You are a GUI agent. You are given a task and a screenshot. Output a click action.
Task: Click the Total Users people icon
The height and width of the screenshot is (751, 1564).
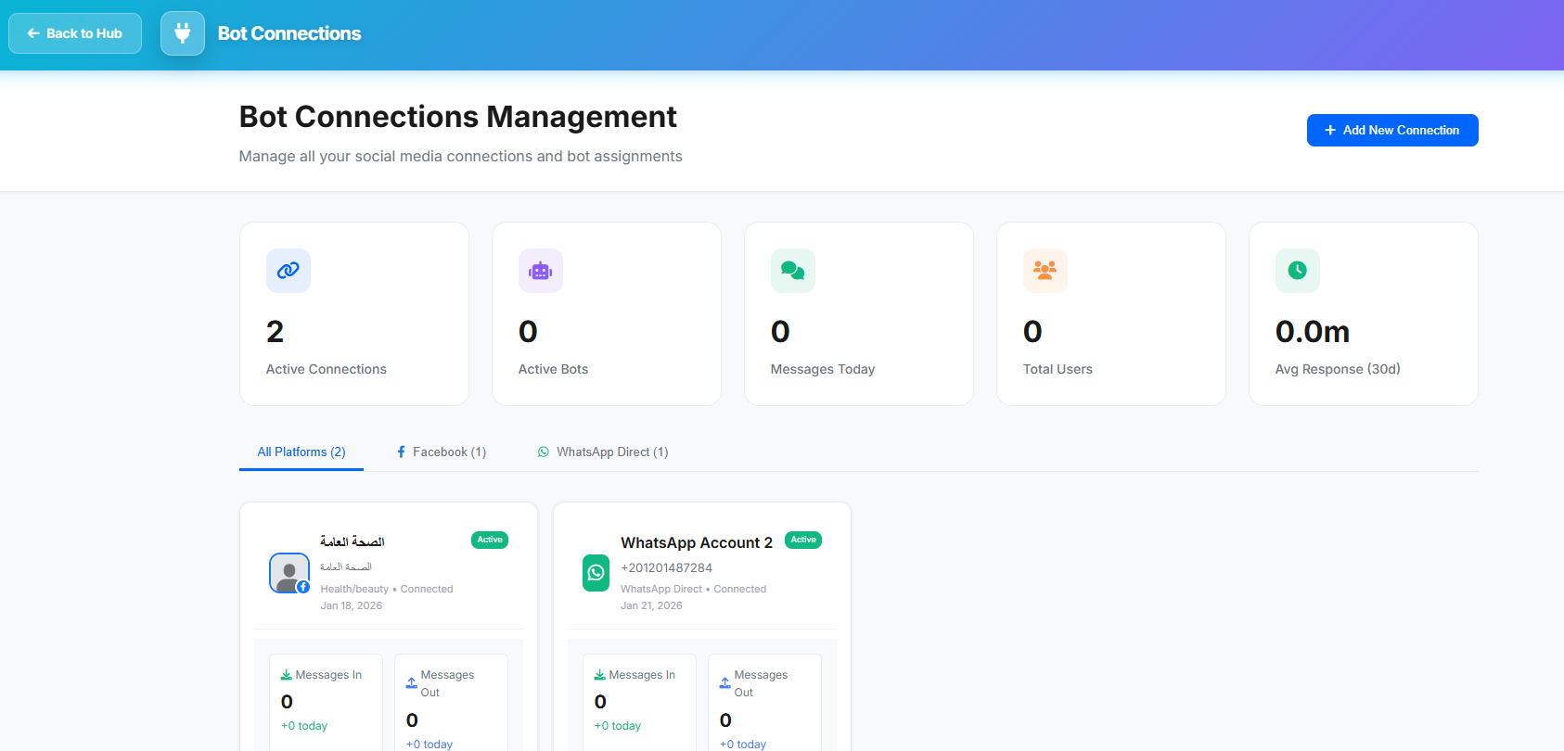pyautogui.click(x=1045, y=271)
